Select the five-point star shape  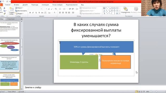pyautogui.click(x=117, y=13)
